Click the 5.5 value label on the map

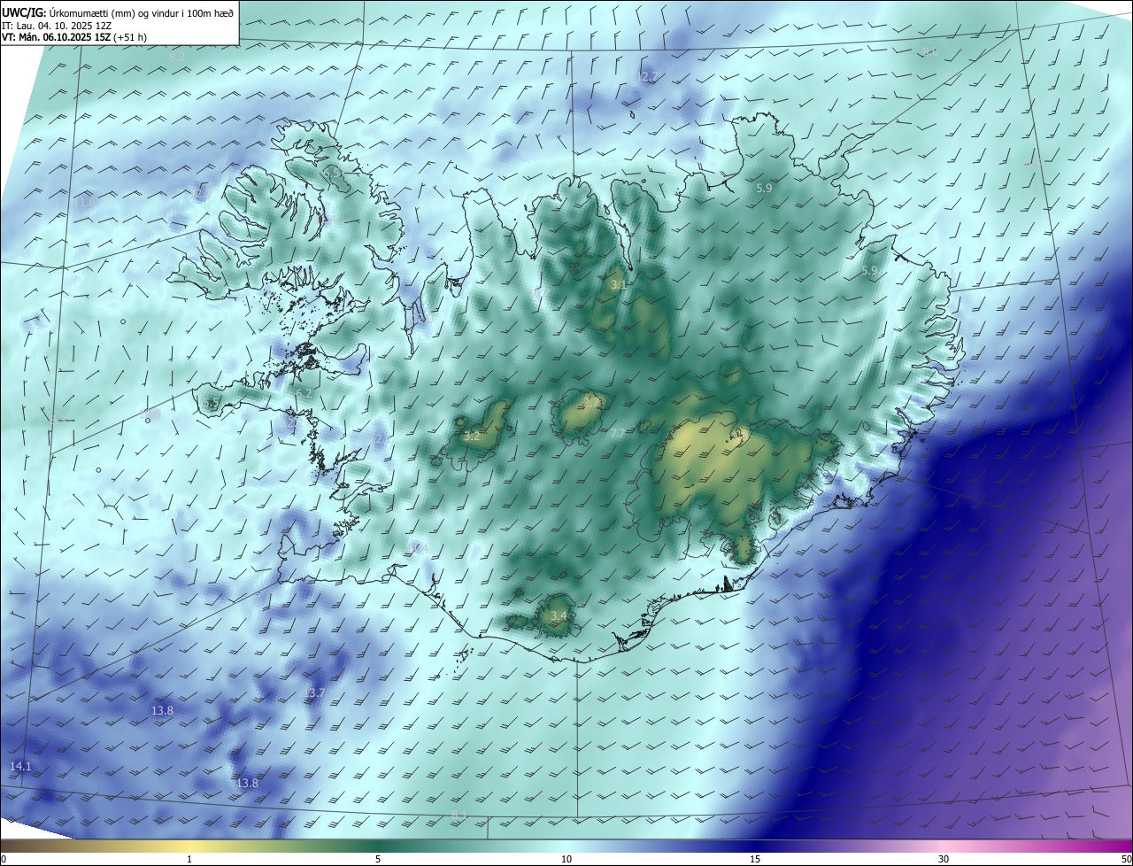(x=212, y=403)
